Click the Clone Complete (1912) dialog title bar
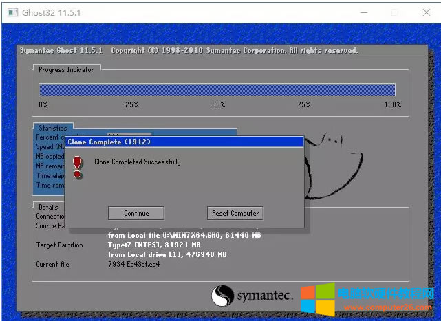Screen dimensions: 441x321 [184, 142]
